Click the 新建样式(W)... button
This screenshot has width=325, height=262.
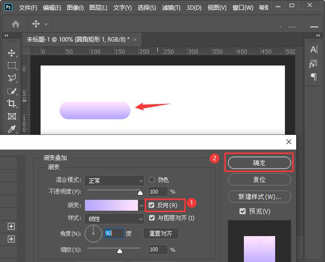tap(260, 196)
